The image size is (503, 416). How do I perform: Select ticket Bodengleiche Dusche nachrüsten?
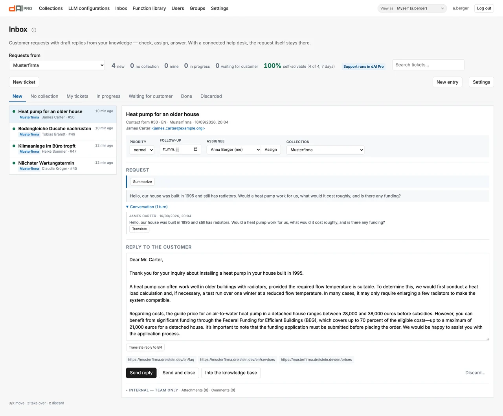pos(63,131)
